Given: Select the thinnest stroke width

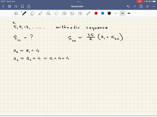Looking at the screenshot, I should [116, 13].
